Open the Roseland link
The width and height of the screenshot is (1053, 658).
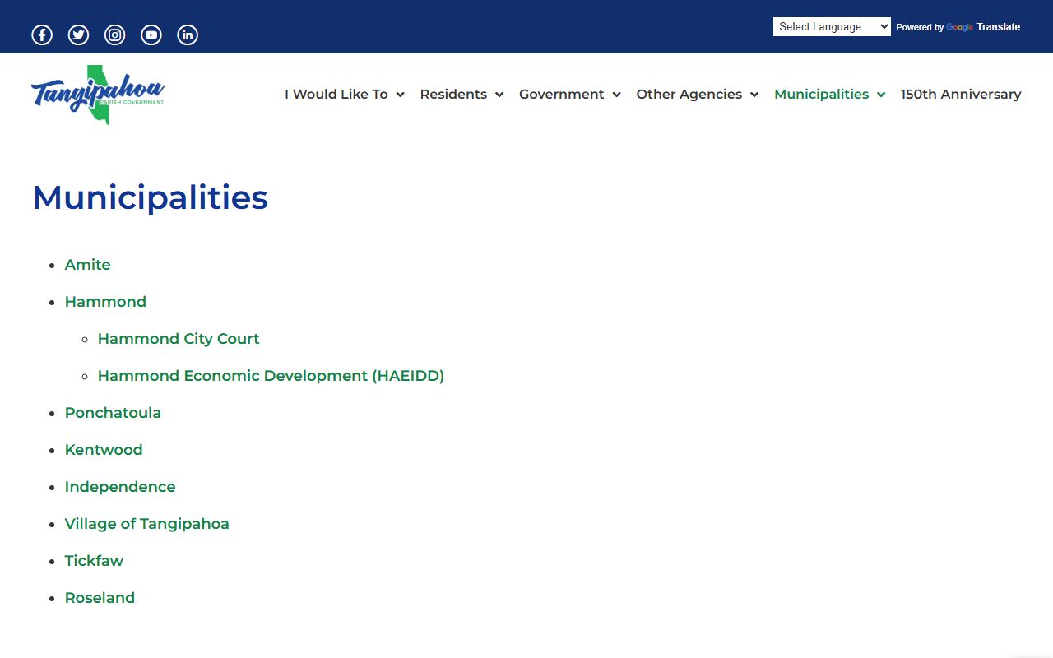100,598
